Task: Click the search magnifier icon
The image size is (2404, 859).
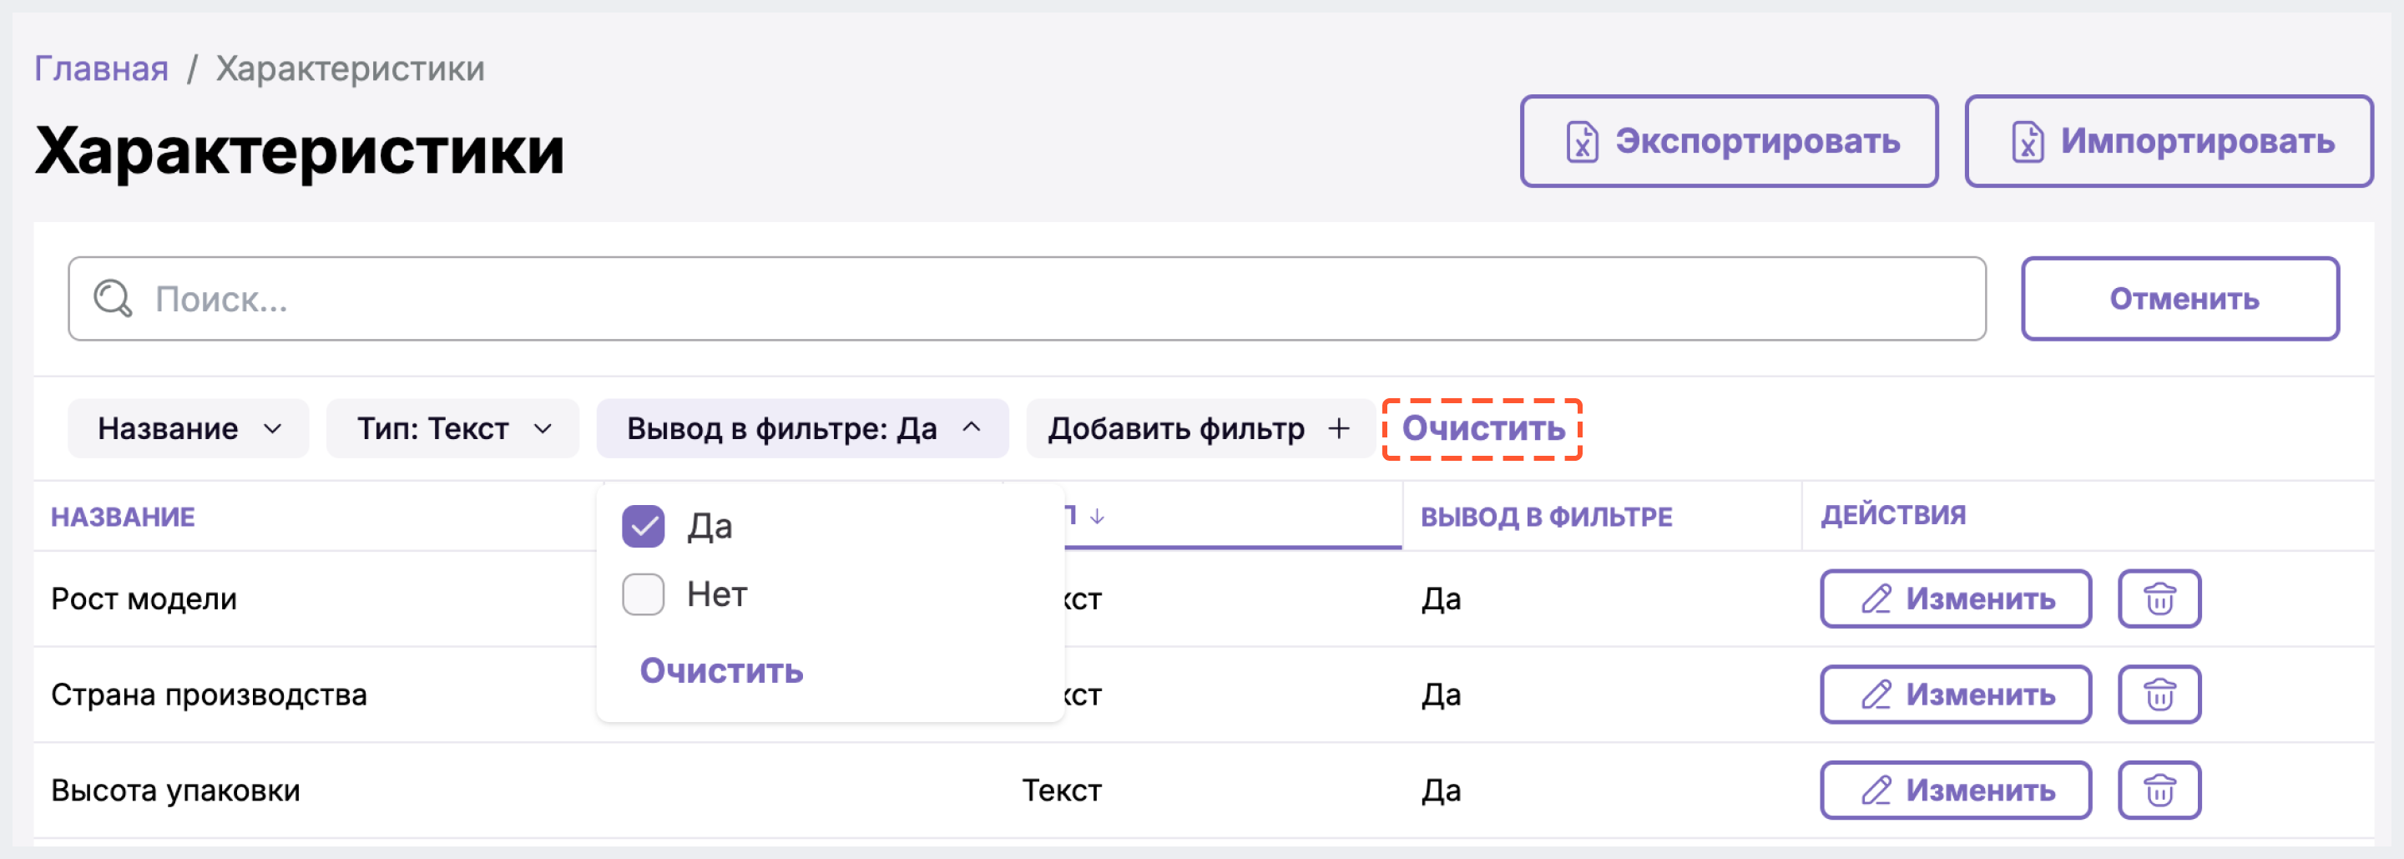Action: 113,299
